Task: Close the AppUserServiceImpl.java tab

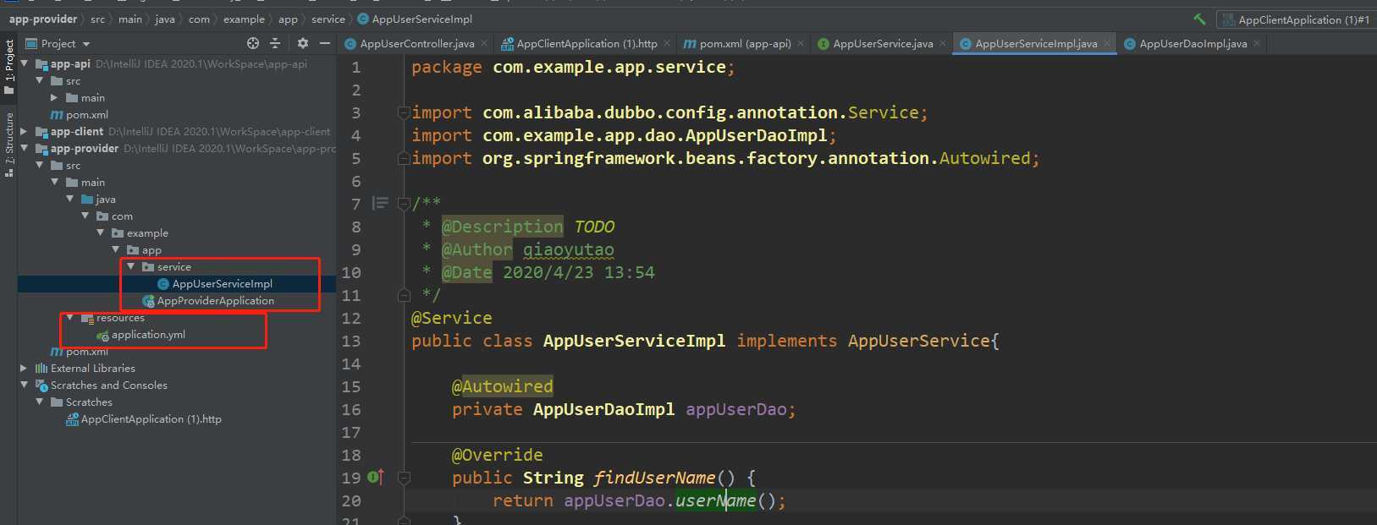Action: [x=1106, y=43]
